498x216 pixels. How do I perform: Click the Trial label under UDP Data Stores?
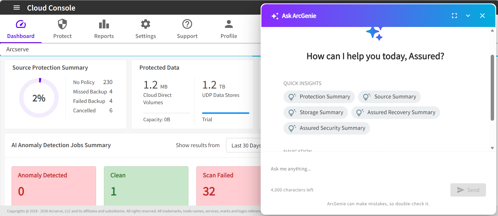[207, 119]
